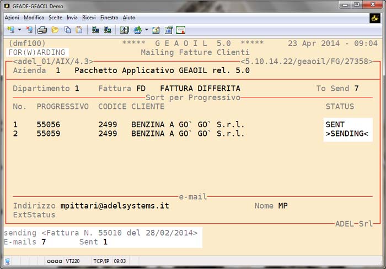Open the Finestra menu
This screenshot has width=386, height=269.
[109, 18]
